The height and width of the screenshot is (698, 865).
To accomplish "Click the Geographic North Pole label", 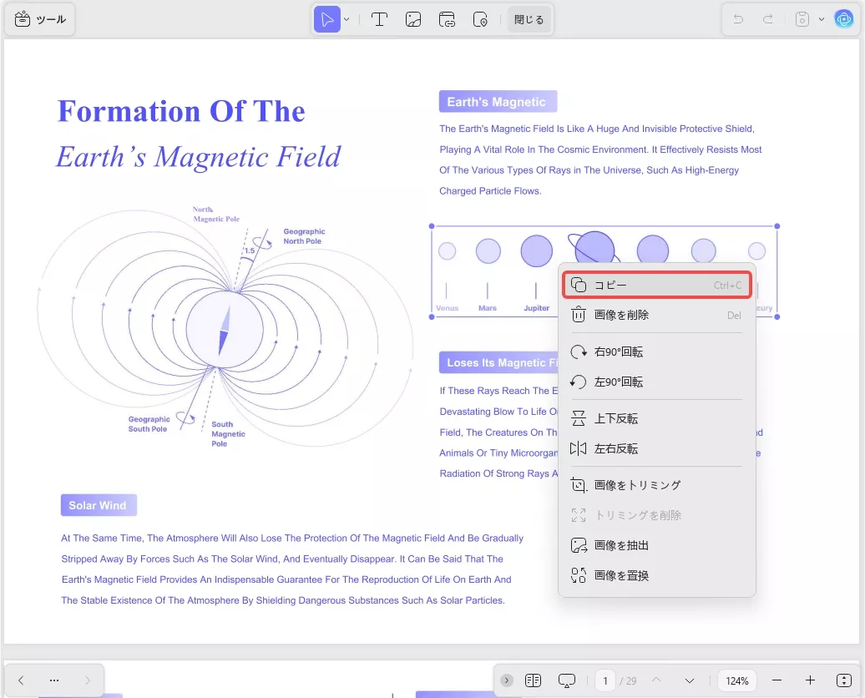I will (304, 236).
